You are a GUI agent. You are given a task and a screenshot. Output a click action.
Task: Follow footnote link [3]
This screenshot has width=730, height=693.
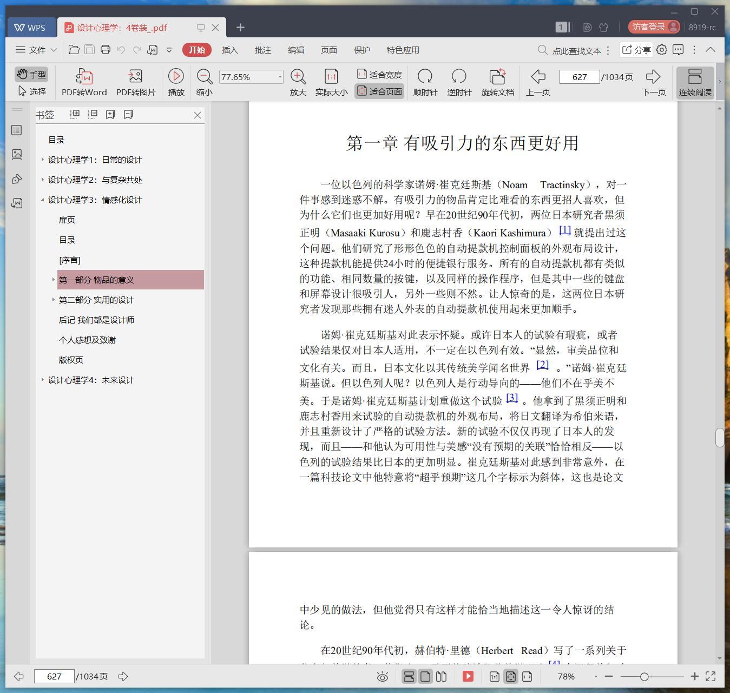click(x=512, y=398)
